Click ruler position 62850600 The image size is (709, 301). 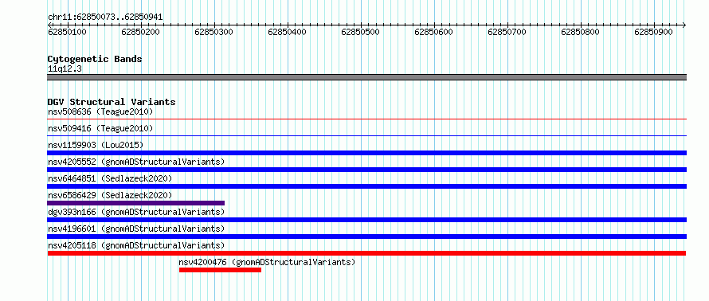pos(433,32)
